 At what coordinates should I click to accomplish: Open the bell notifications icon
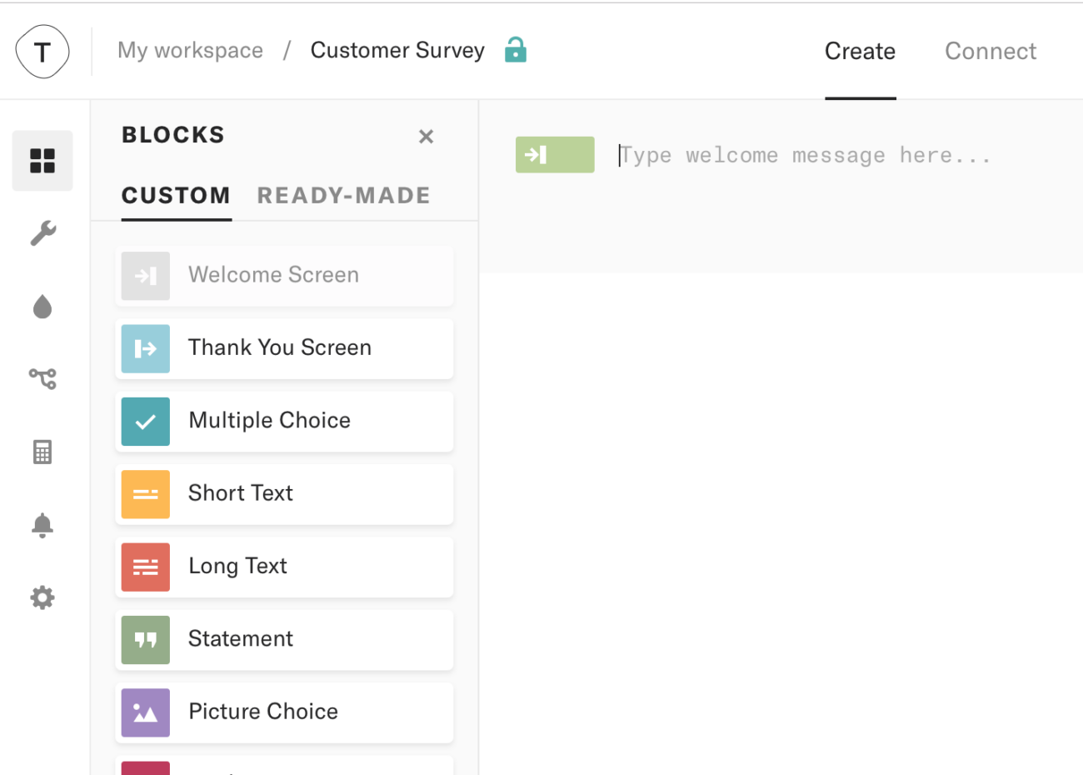pos(42,525)
